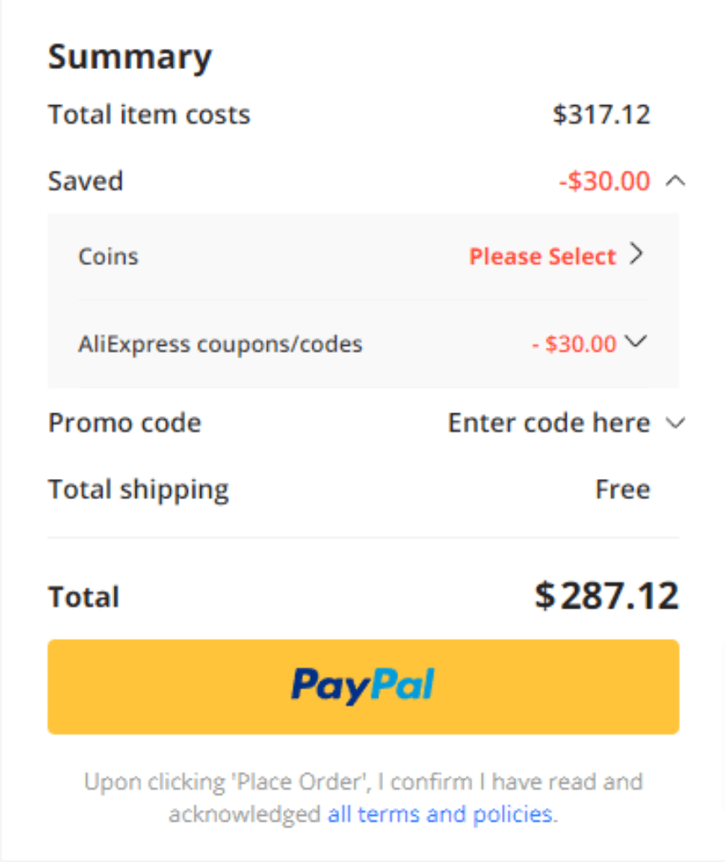Click the PayPal logo
725x862 pixels.
(x=363, y=685)
